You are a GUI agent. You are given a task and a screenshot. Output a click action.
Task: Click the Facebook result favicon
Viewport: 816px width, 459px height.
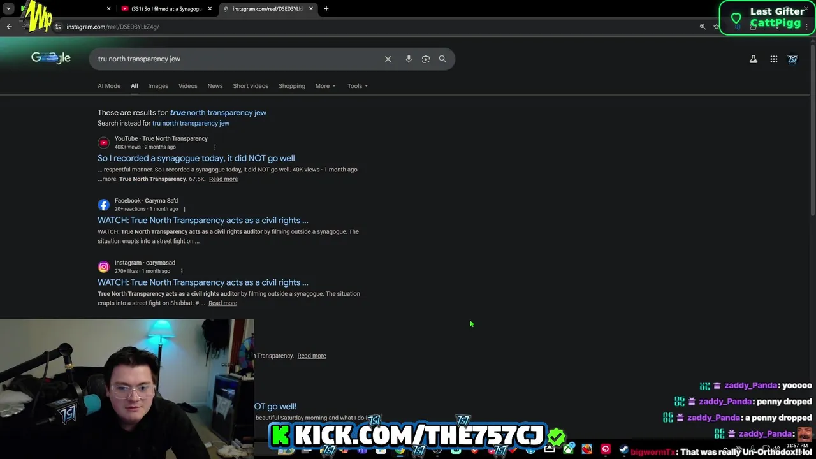click(104, 205)
